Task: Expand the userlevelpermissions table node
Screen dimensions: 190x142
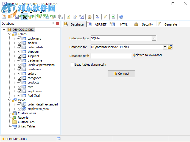Action: click(x=15, y=65)
